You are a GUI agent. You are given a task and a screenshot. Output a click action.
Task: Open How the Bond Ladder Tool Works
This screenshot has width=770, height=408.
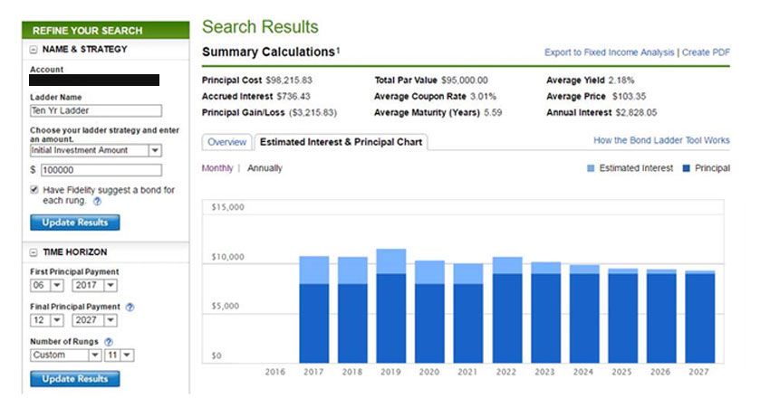661,140
